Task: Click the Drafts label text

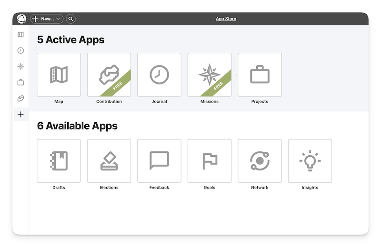Action: click(x=59, y=187)
